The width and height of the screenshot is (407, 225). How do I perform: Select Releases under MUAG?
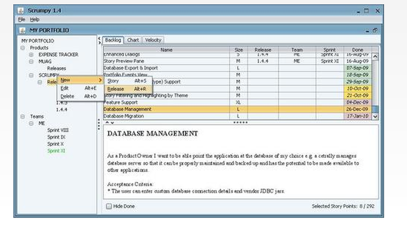coord(56,68)
